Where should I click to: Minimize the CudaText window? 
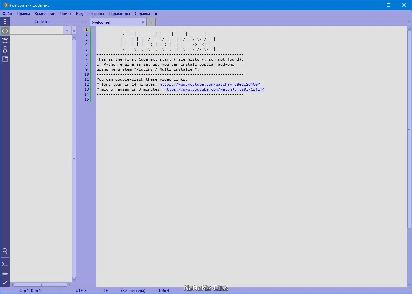pyautogui.click(x=373, y=5)
